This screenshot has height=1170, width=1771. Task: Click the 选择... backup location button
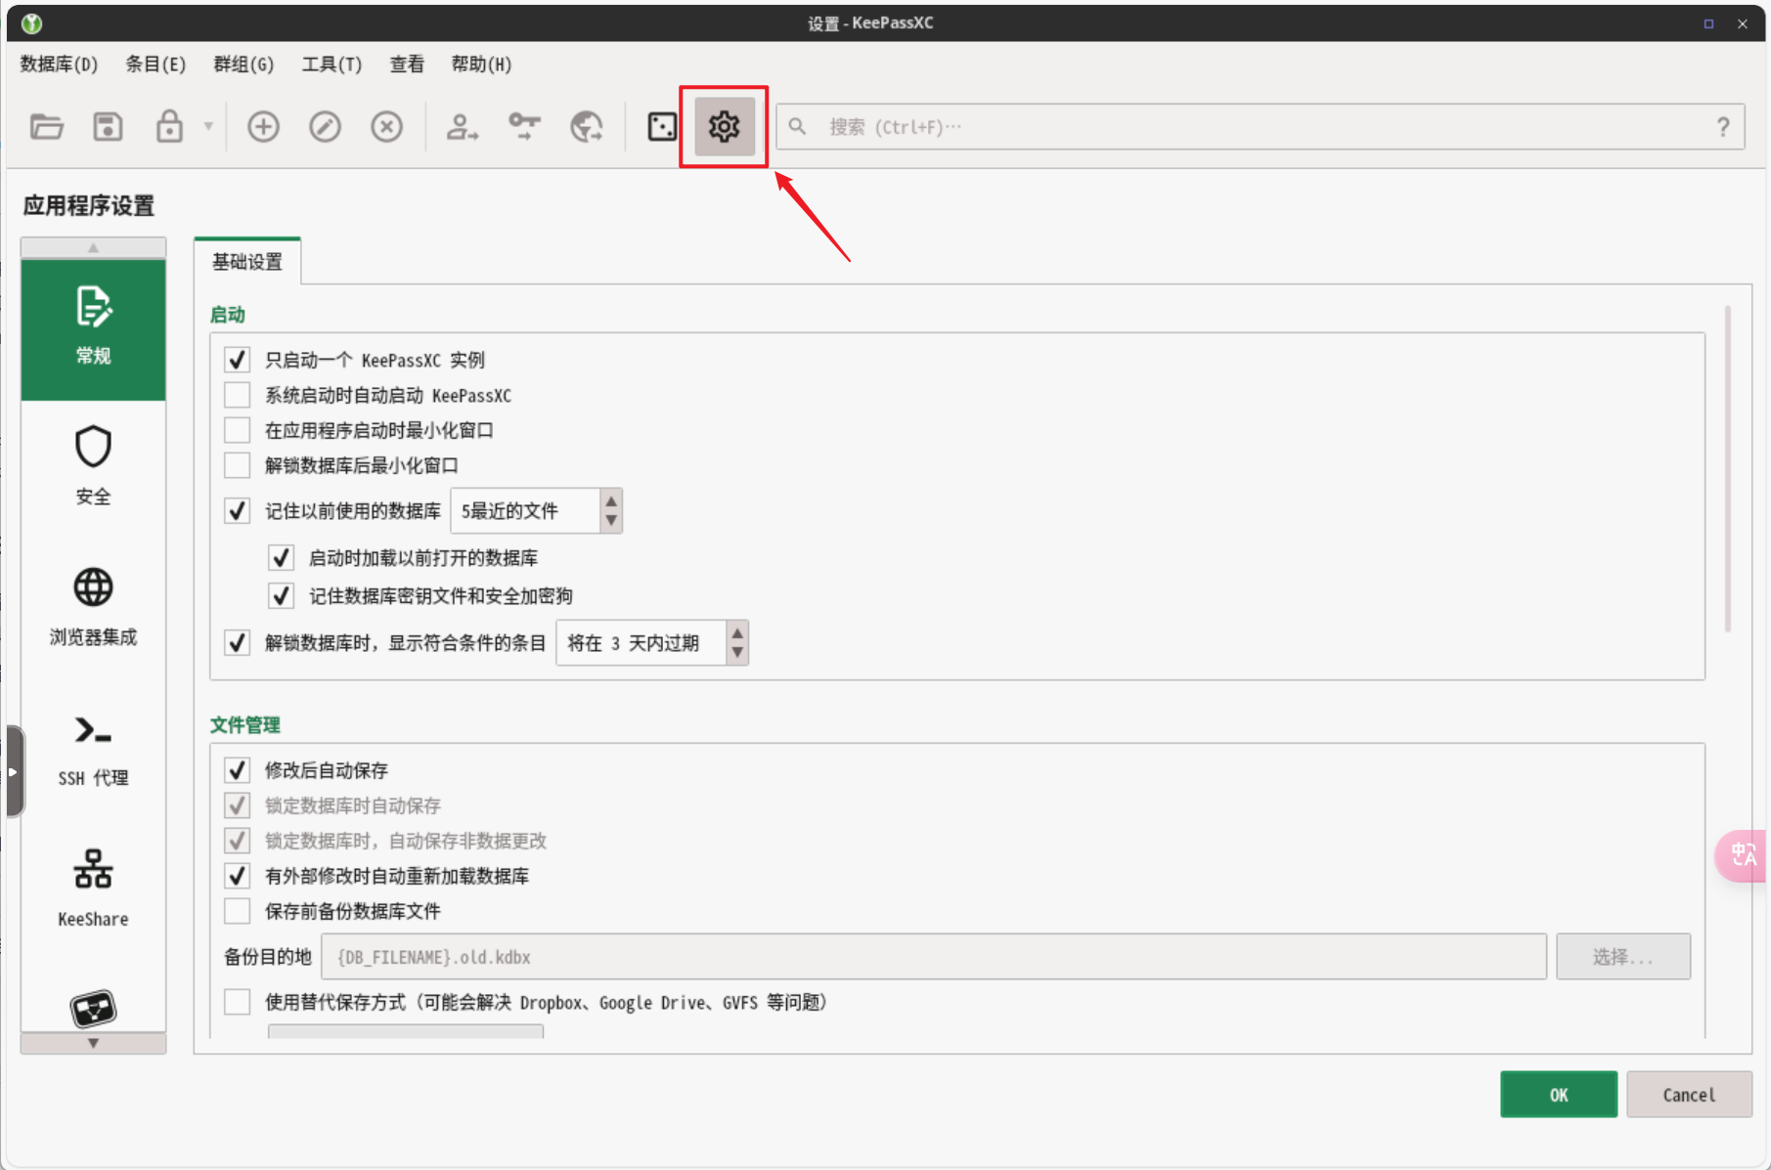[x=1623, y=957]
